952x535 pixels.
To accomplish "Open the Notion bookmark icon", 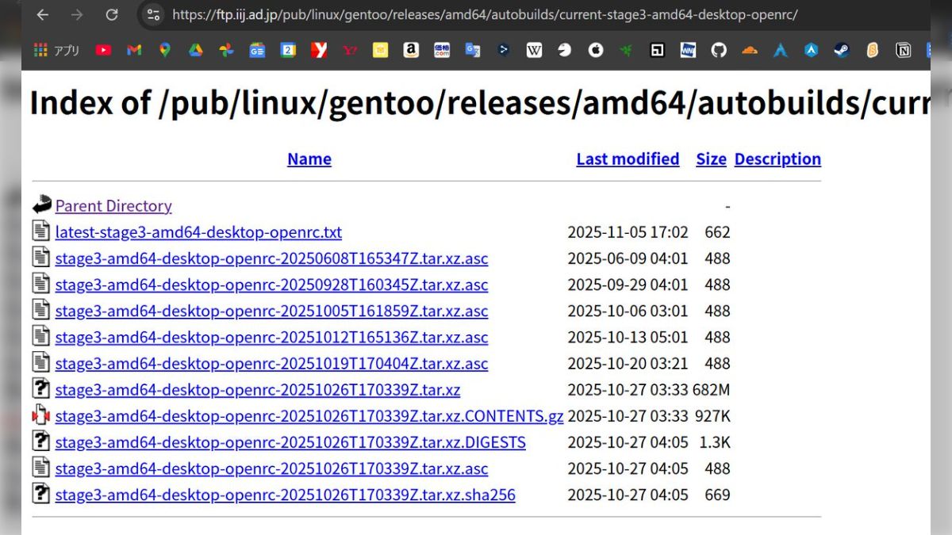I will pos(903,50).
